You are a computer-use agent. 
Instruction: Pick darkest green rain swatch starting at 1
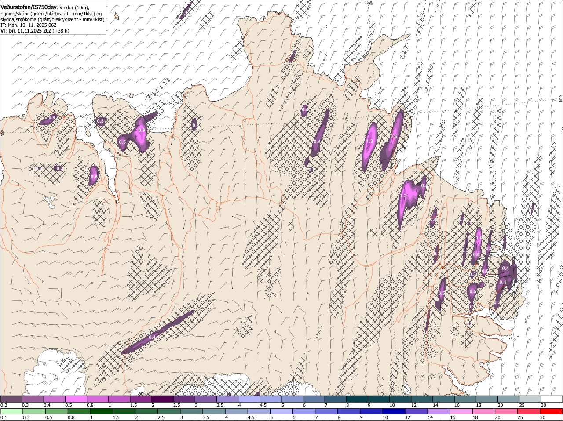tap(101, 412)
